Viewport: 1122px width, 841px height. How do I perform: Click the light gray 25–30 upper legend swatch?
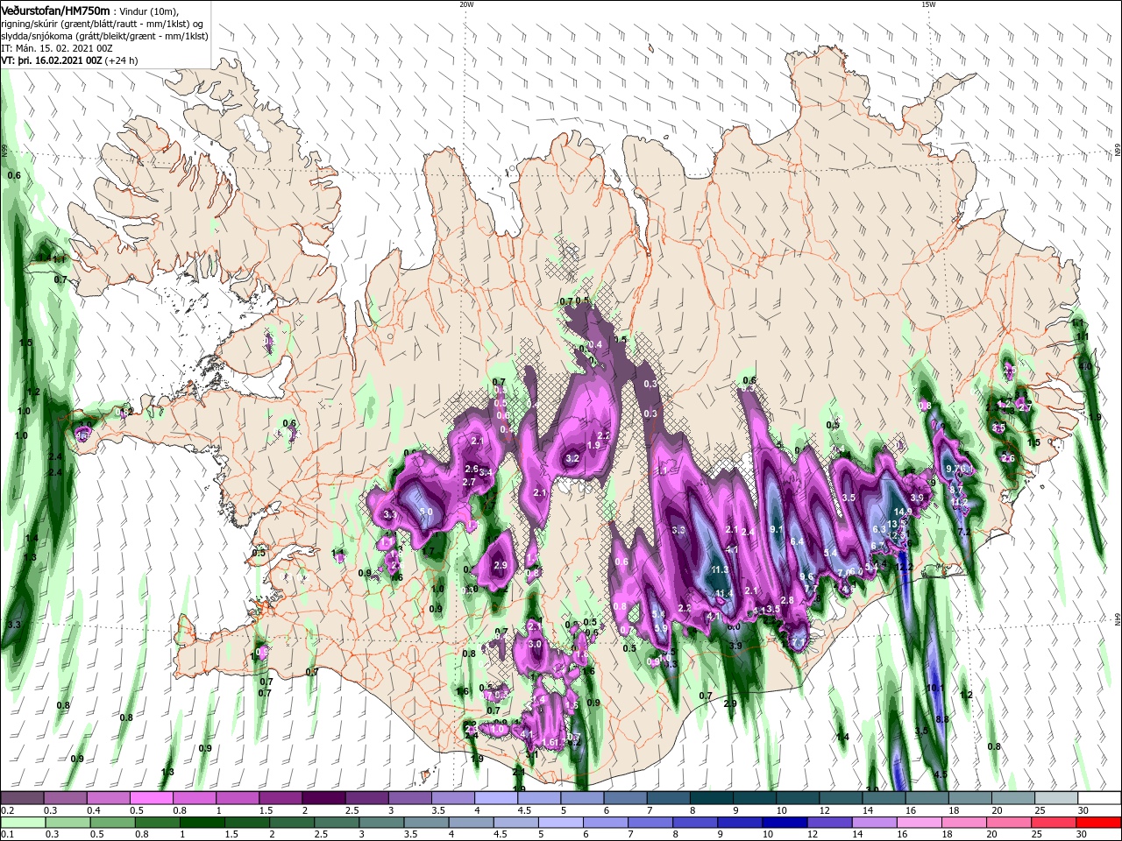coord(1057,797)
